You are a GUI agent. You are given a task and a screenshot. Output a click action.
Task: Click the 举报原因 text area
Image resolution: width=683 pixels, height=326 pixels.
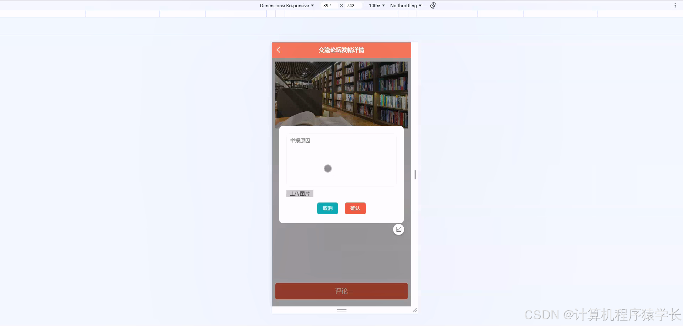pos(341,160)
